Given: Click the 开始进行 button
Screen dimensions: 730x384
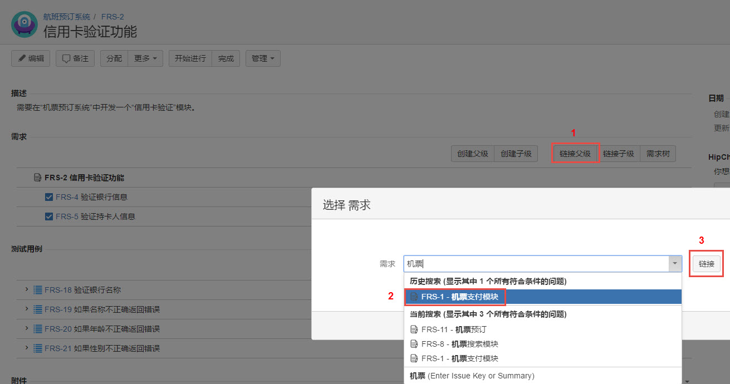Looking at the screenshot, I should [x=190, y=58].
